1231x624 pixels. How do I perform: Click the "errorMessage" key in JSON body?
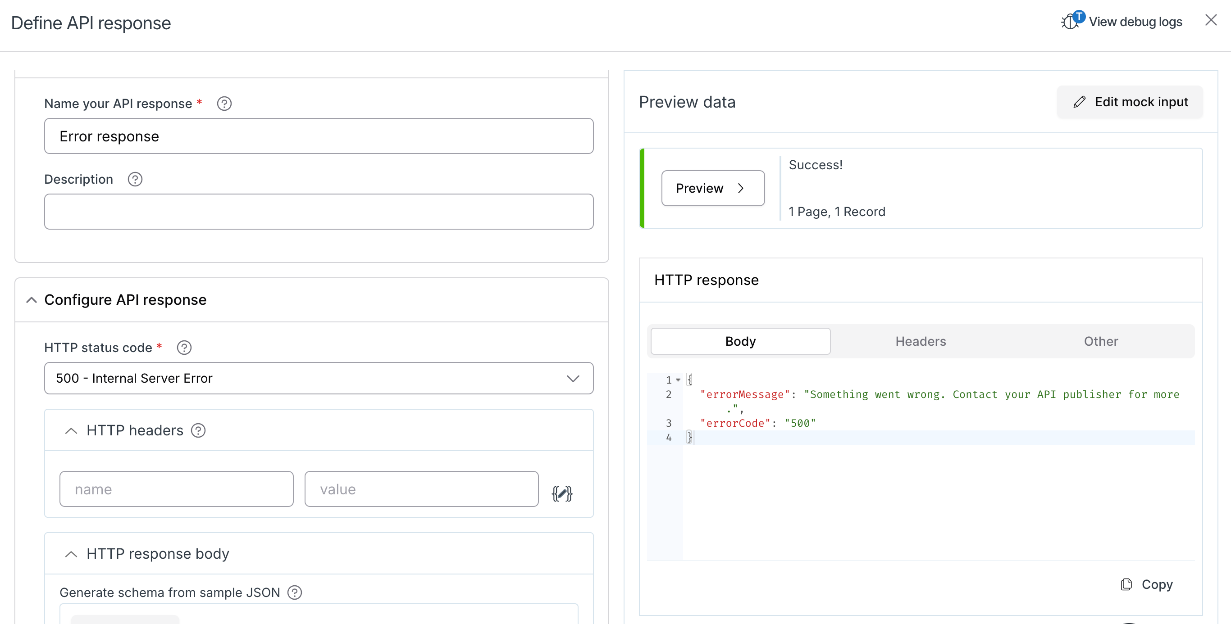pos(744,394)
